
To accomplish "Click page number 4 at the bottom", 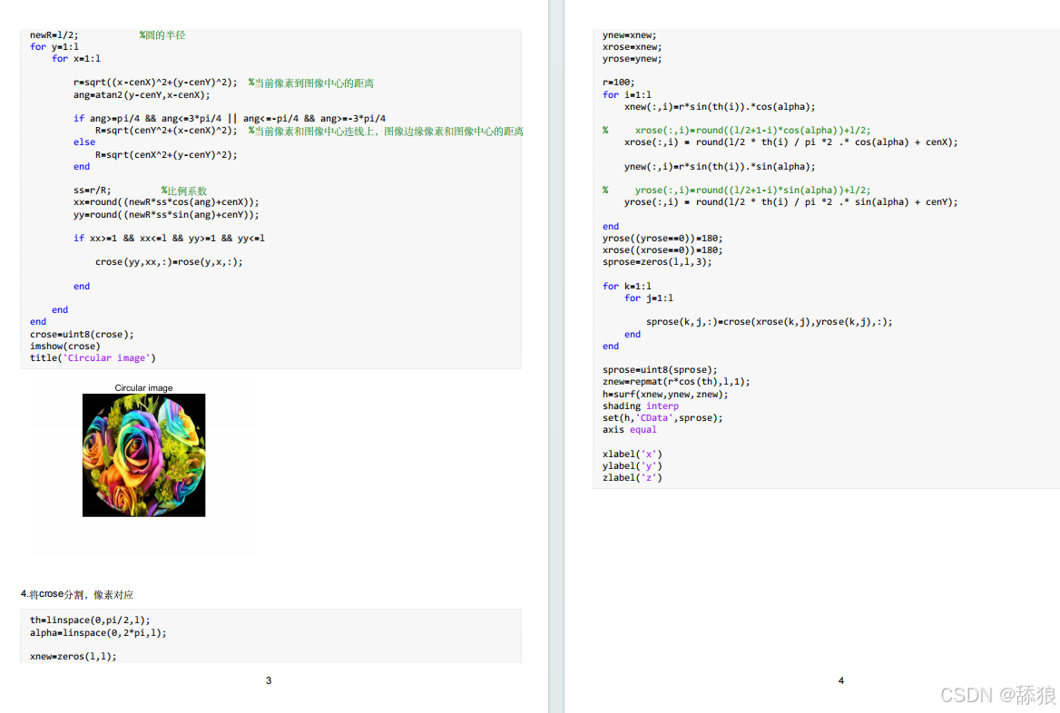I will 841,680.
